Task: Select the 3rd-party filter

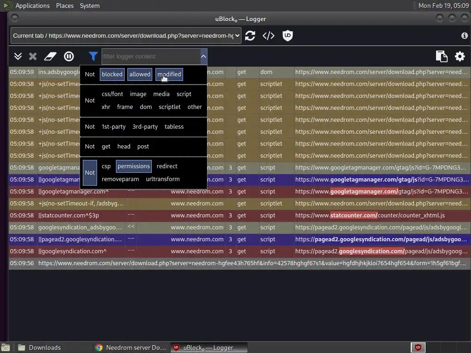Action: [145, 127]
